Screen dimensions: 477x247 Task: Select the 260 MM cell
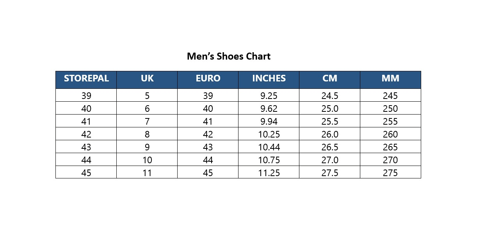[x=390, y=134]
